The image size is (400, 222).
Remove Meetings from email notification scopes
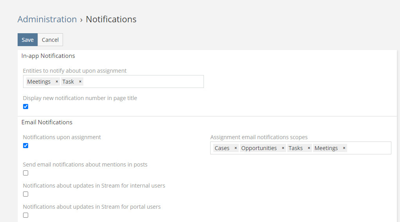344,148
